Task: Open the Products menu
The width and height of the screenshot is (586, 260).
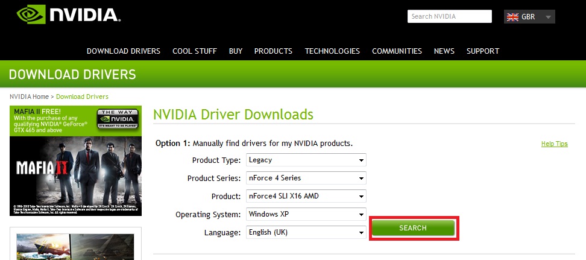Action: [x=273, y=51]
